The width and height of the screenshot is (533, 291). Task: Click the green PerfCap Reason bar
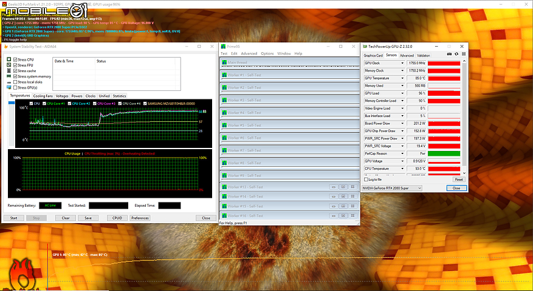click(x=444, y=153)
